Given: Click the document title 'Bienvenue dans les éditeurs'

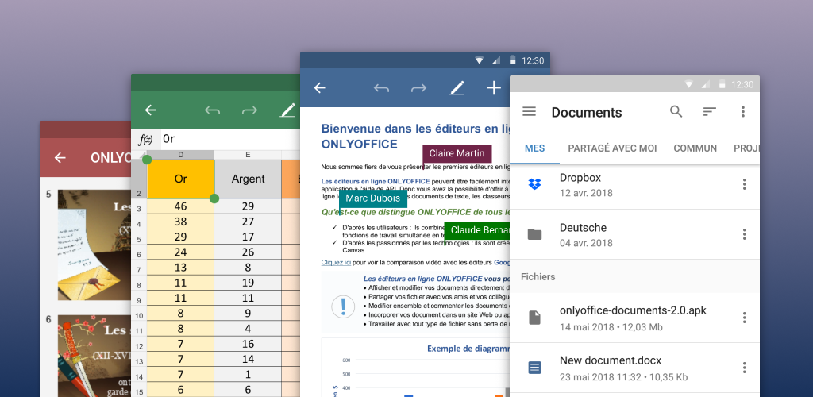Looking at the screenshot, I should click(x=415, y=136).
